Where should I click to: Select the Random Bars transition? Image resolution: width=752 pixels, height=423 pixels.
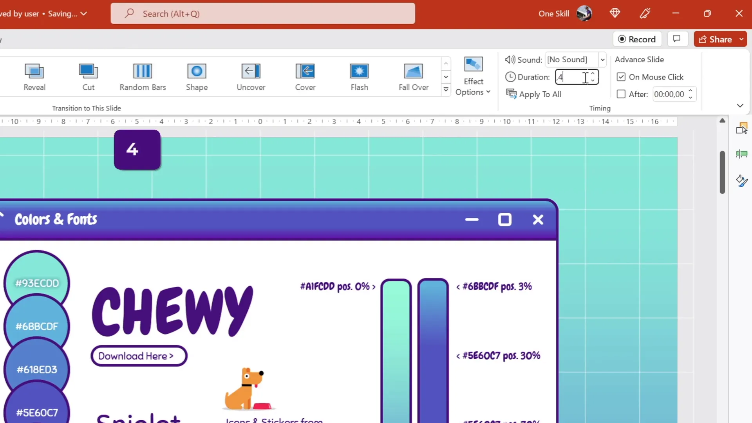tap(143, 77)
